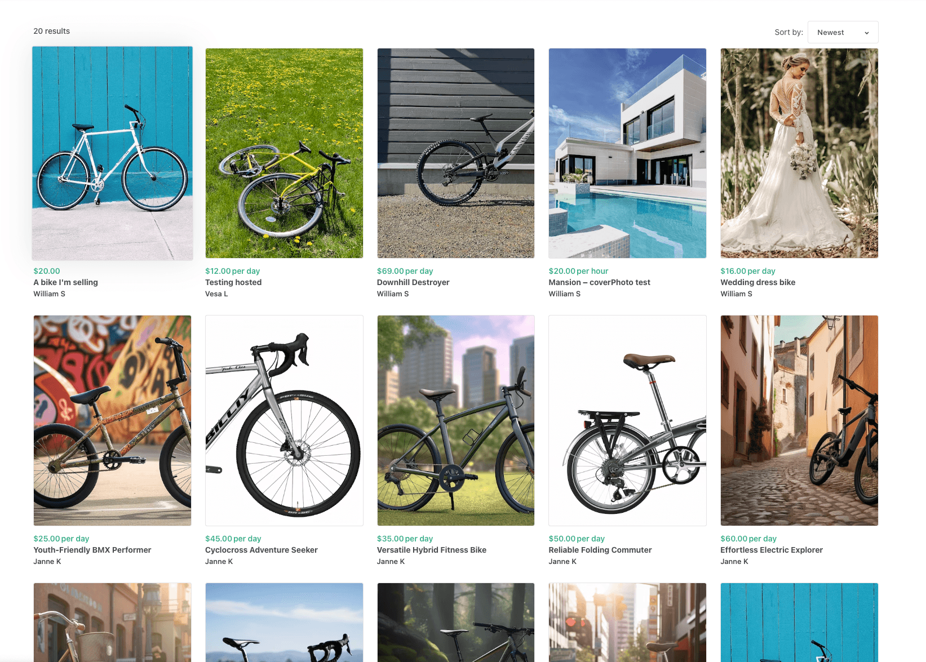This screenshot has width=926, height=662.
Task: Select the Cyclocross bike product image
Action: tap(284, 420)
